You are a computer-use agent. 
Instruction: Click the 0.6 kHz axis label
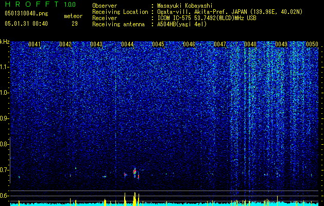point(5,196)
